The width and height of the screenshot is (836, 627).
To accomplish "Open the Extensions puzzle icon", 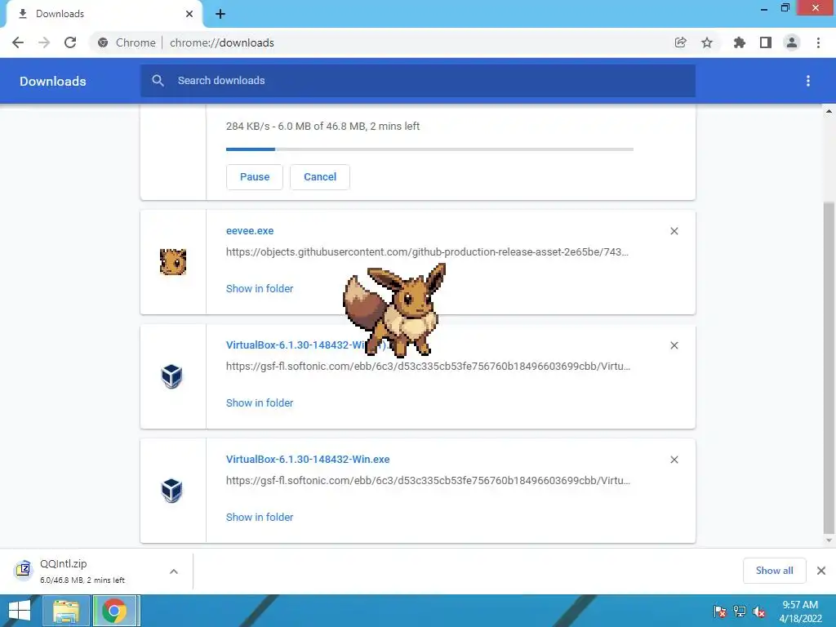I will pyautogui.click(x=739, y=42).
